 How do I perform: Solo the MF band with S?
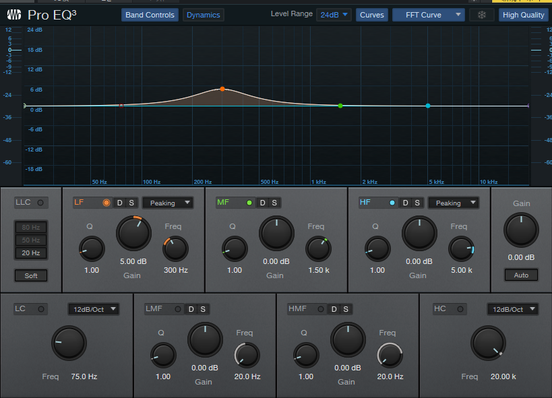[x=274, y=203]
